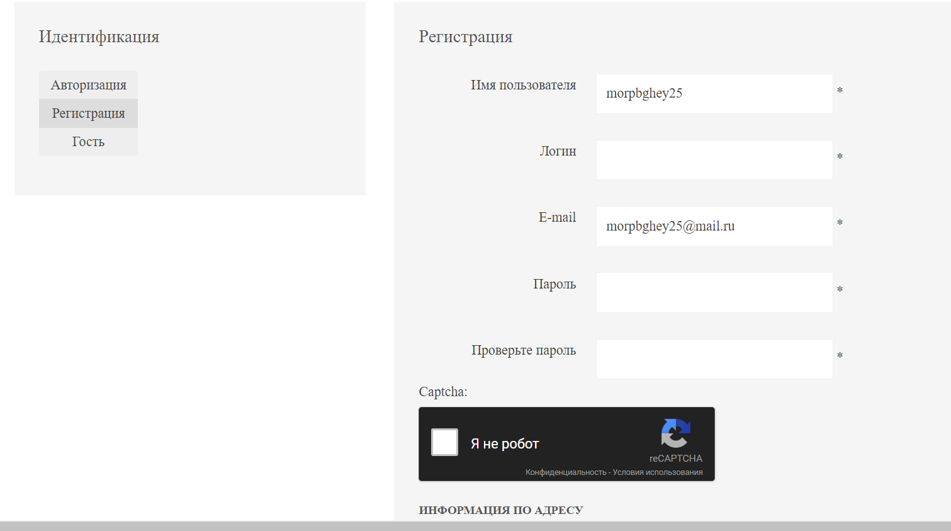Click the Имя пользователя input field
Viewport: 951px width, 531px height.
(714, 94)
